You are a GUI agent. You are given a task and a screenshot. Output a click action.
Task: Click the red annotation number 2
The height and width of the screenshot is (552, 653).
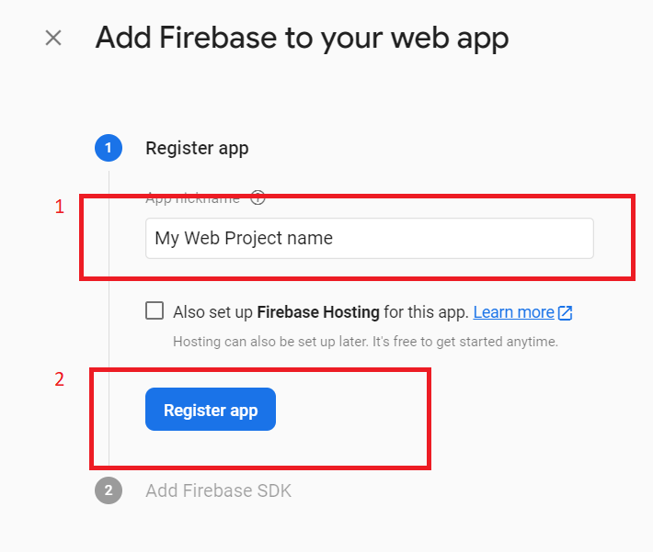coord(60,379)
